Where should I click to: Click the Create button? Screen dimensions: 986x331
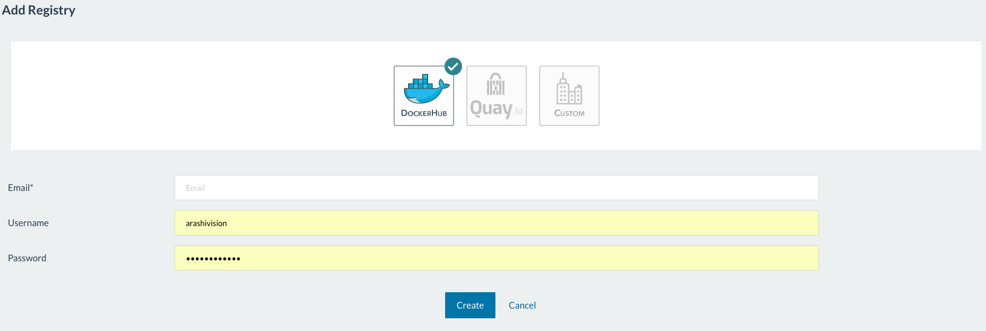(x=470, y=305)
